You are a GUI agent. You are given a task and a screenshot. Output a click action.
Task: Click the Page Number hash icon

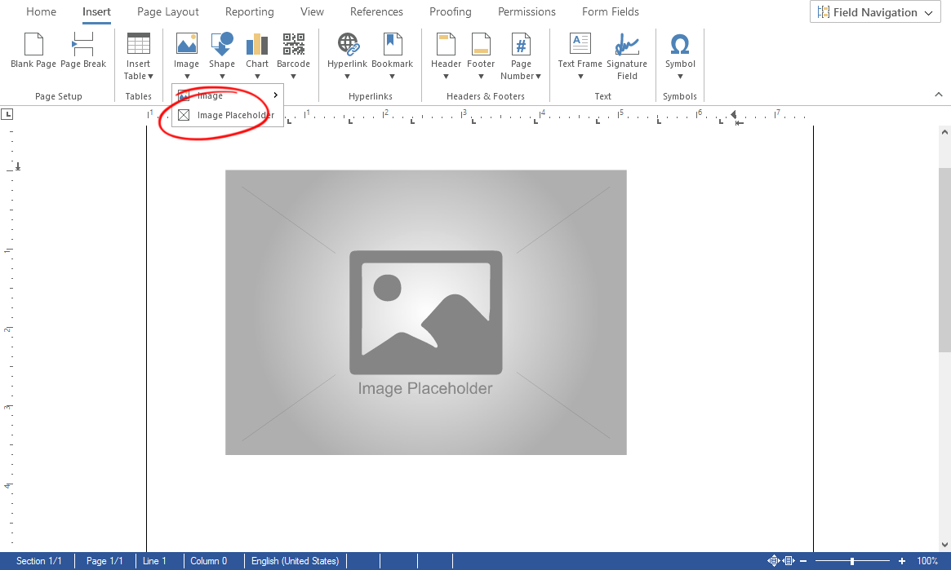[x=521, y=44]
